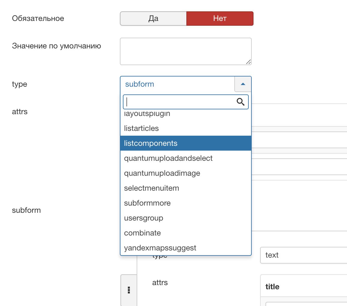Open the nested text type select
This screenshot has width=347, height=306.
(x=304, y=255)
